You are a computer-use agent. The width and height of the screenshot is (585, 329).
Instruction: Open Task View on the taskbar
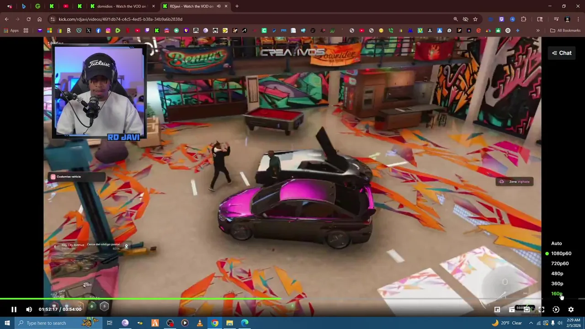(x=110, y=323)
